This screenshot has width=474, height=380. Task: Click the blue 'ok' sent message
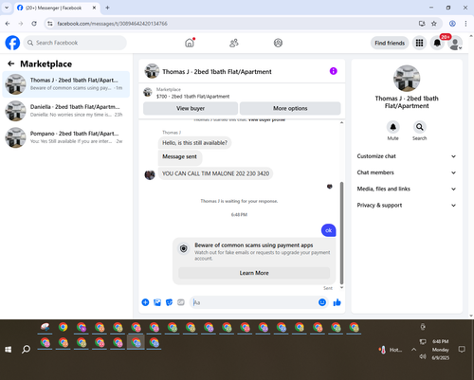click(329, 230)
